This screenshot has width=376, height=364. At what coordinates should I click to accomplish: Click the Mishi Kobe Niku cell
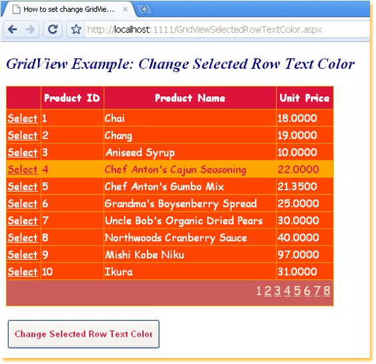tap(190, 254)
